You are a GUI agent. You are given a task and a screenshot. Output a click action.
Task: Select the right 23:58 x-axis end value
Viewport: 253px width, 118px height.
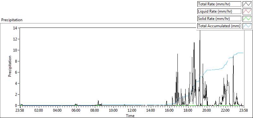coord(244,111)
